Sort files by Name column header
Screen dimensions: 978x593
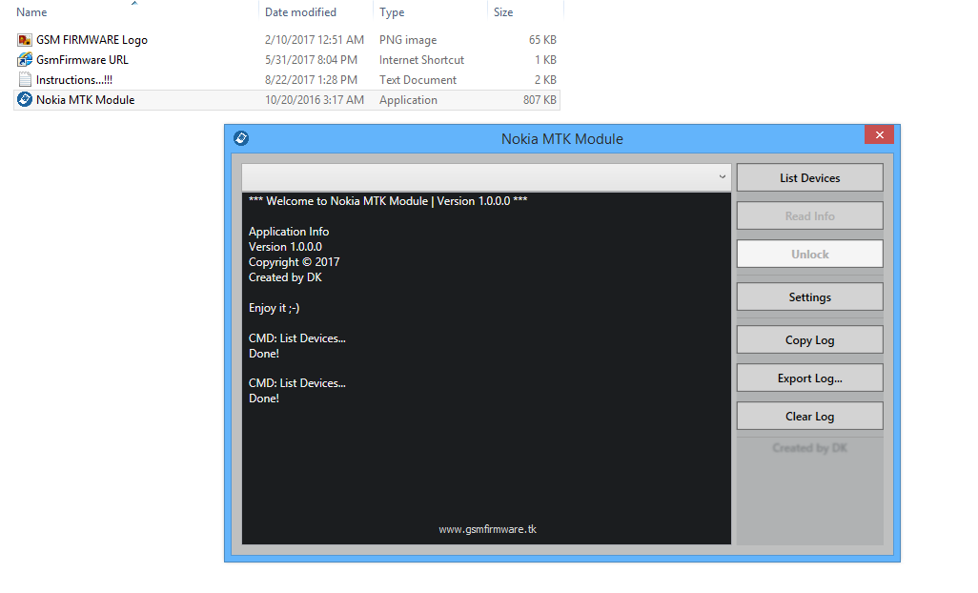pyautogui.click(x=31, y=11)
